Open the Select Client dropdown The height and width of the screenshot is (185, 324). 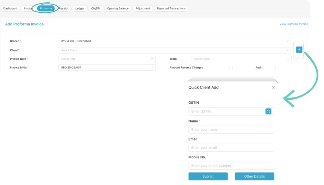(174, 50)
